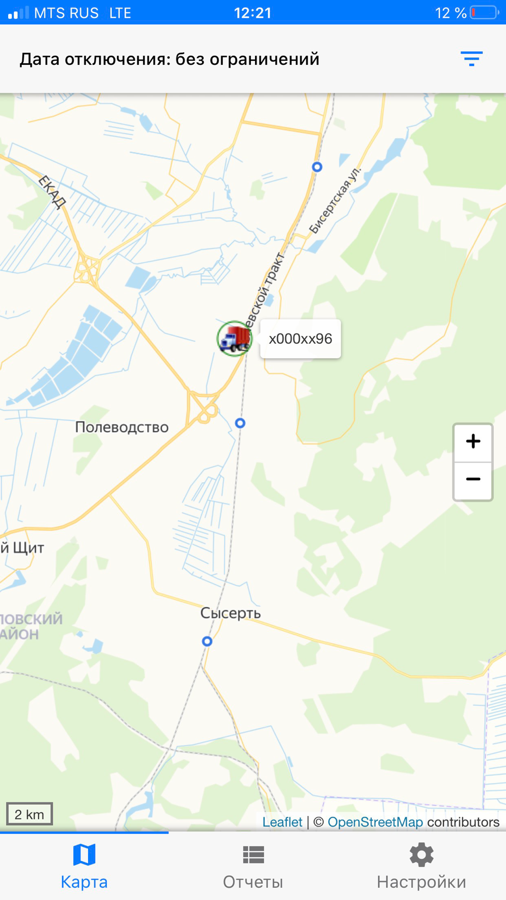Open the filter icon in header

(471, 59)
